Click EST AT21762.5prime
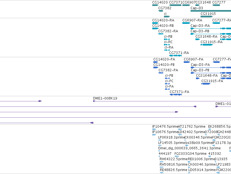 [180, 130]
